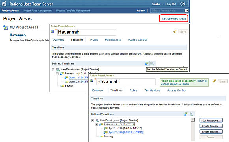Screen dimensions: 229x142
Task: Click the My Project Areas icon
Action: 6,27
